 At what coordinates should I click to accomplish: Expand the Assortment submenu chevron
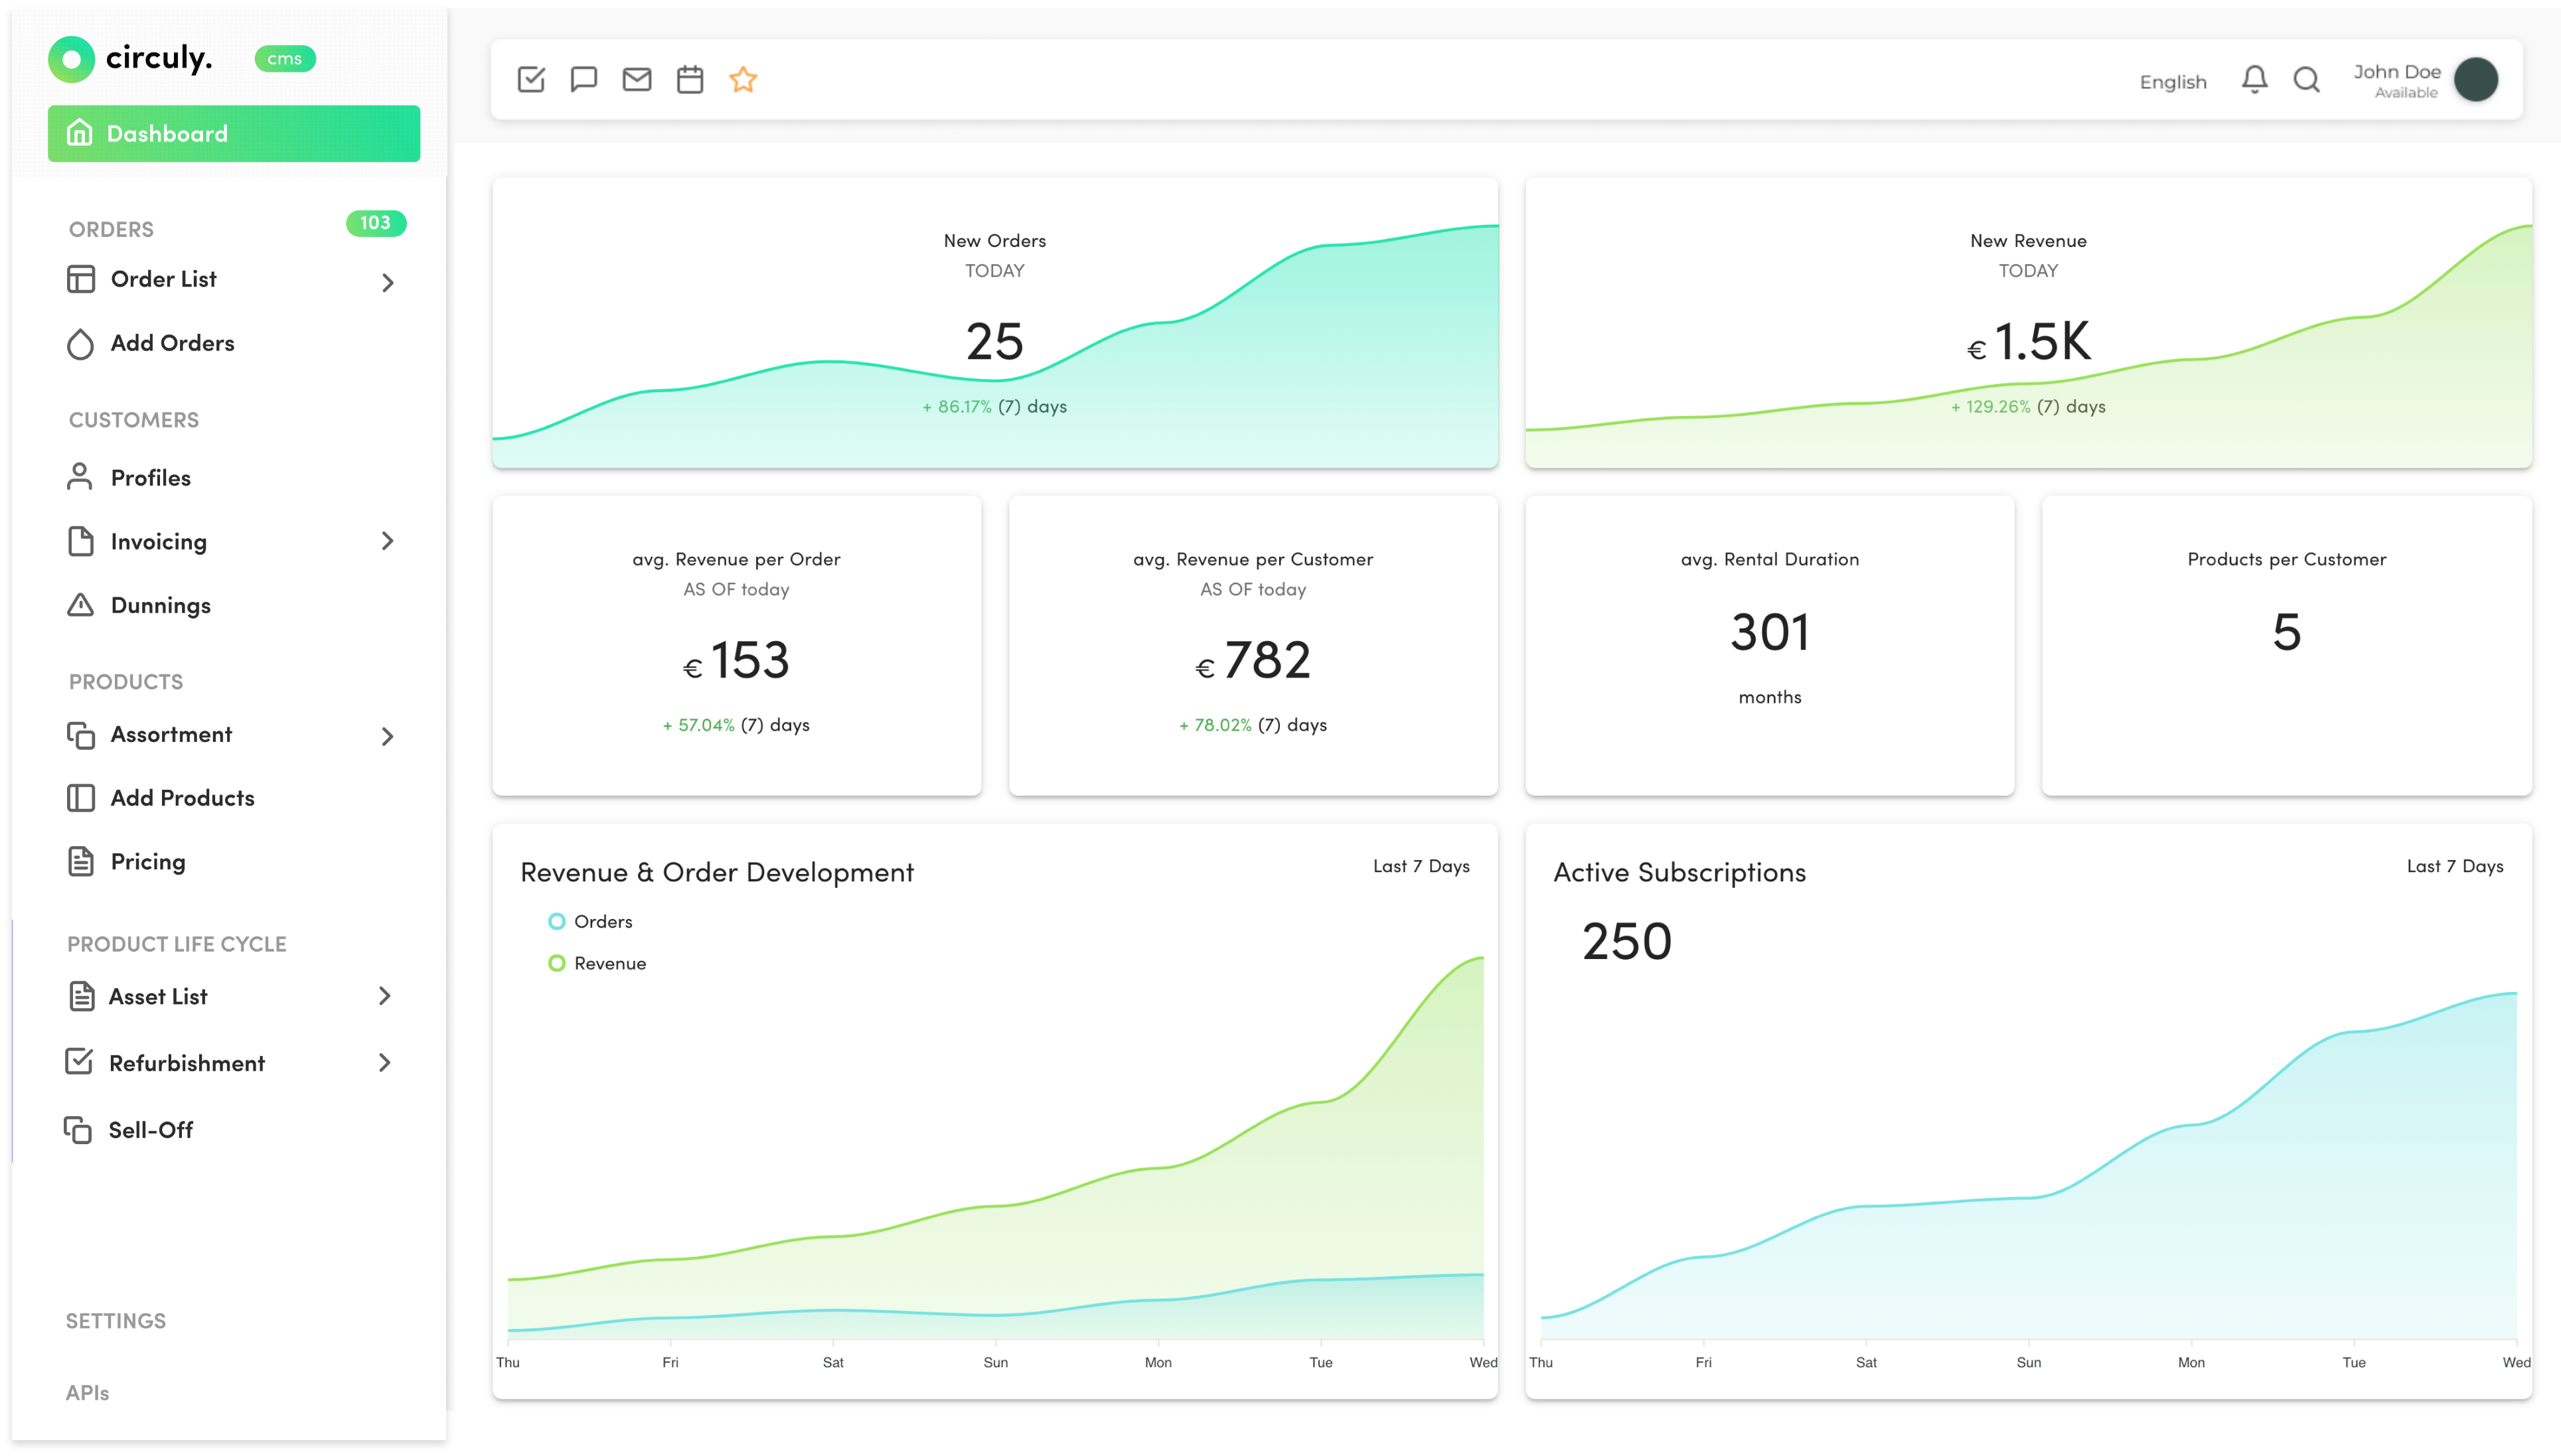click(x=388, y=736)
